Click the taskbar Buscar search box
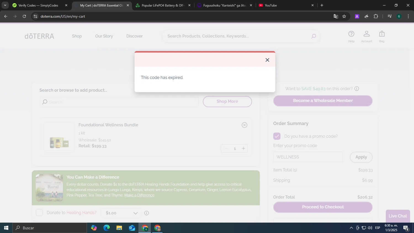 click(50, 228)
